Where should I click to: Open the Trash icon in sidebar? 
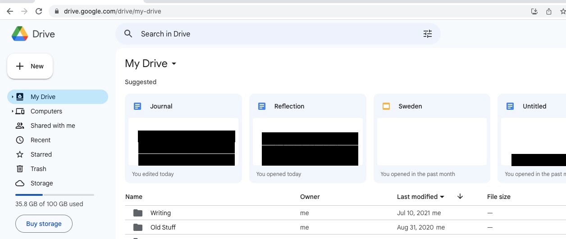point(20,169)
